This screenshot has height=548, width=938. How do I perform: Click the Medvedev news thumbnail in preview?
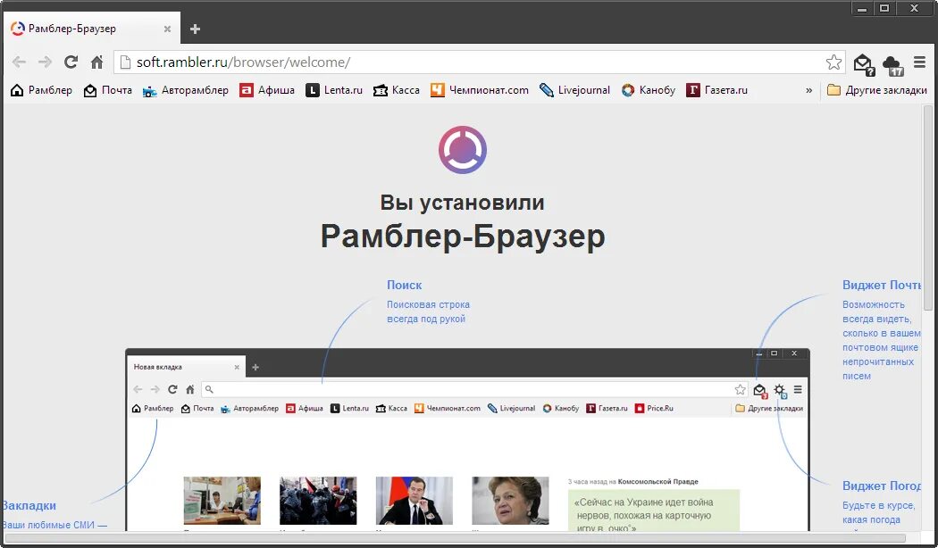[x=414, y=501]
